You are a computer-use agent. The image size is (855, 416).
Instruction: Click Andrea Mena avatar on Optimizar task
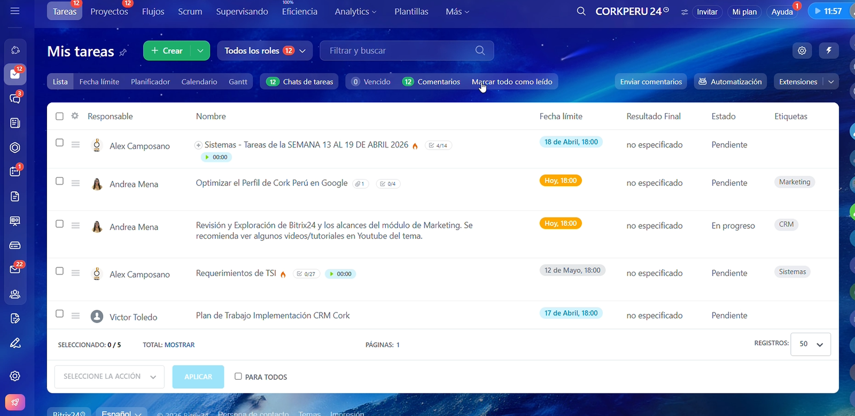tap(97, 184)
